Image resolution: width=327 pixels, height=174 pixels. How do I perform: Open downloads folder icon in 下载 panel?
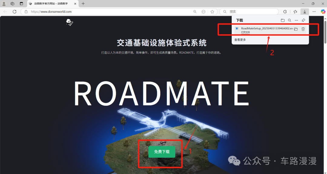tap(282, 20)
